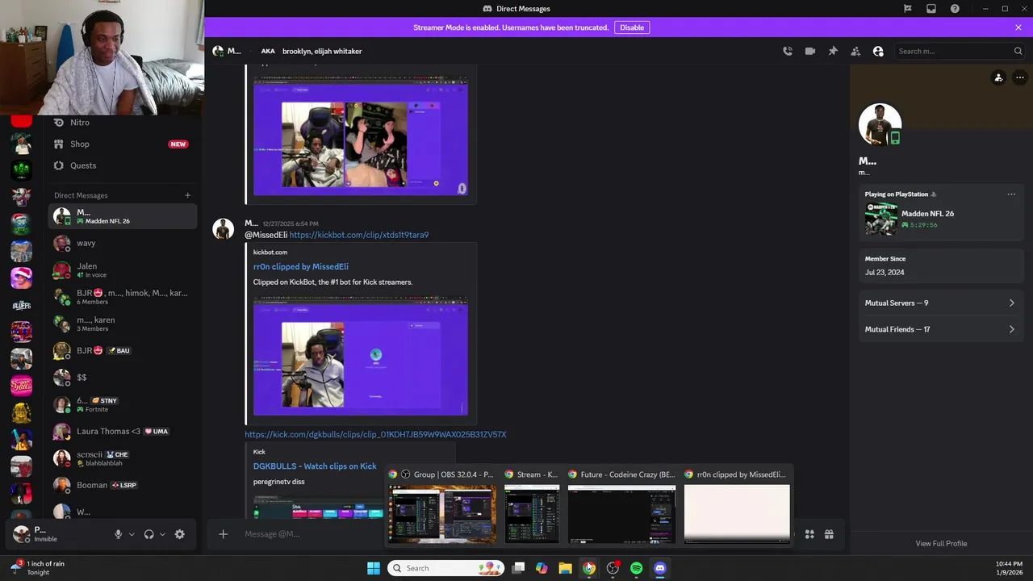
Task: Switch to Future - Codeine Crazy Chrome preview
Action: (621, 507)
